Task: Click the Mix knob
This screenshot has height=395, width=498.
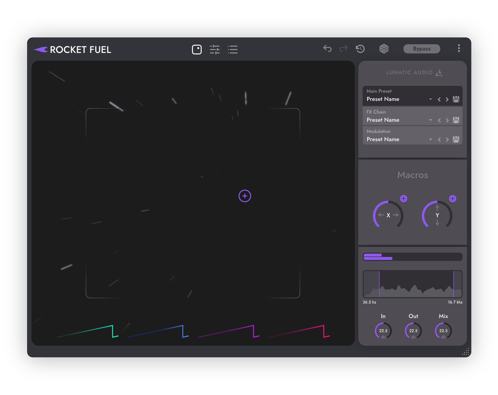Action: coord(443,330)
